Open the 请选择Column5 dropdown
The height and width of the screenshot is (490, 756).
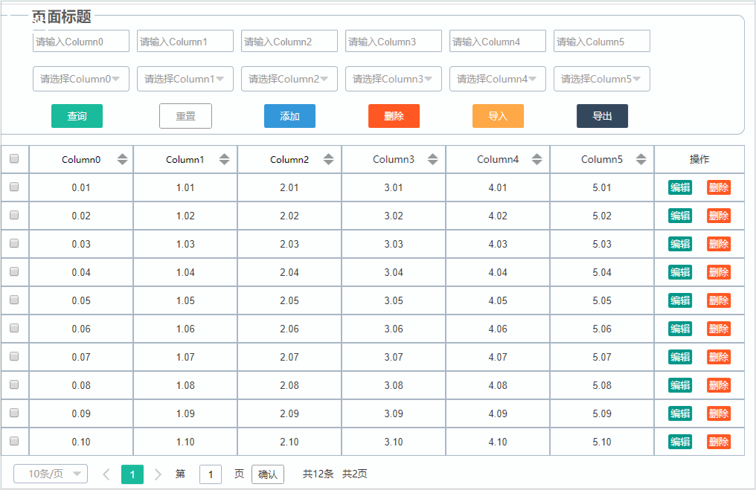602,79
